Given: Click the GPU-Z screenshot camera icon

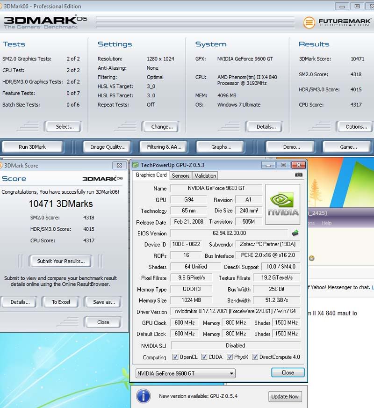Looking at the screenshot, I should pyautogui.click(x=299, y=175).
